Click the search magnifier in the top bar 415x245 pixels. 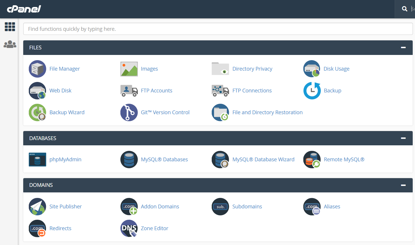click(405, 8)
